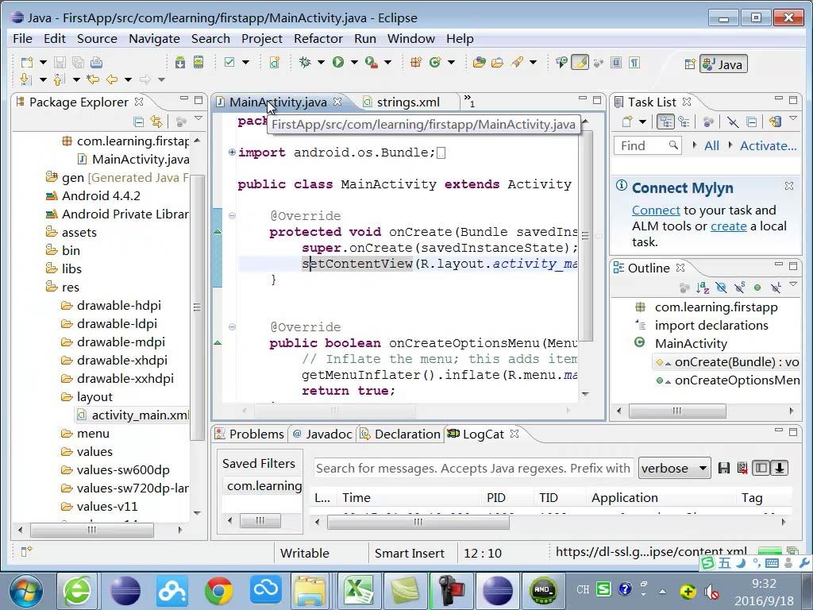Click Activate... link in Task List

768,146
